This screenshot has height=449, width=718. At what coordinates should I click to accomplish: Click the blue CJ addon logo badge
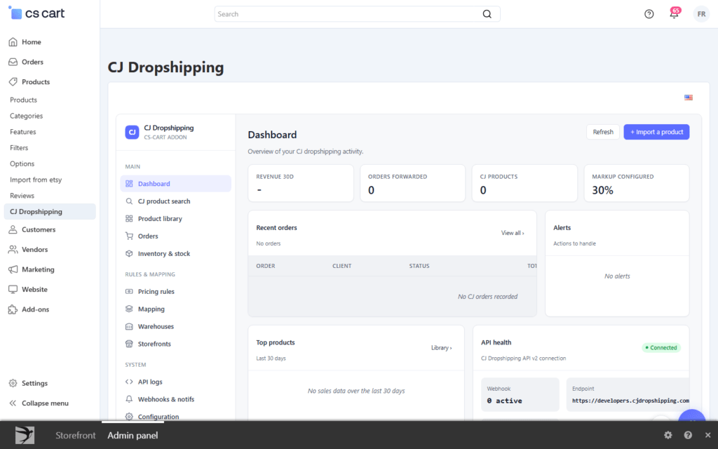[132, 132]
